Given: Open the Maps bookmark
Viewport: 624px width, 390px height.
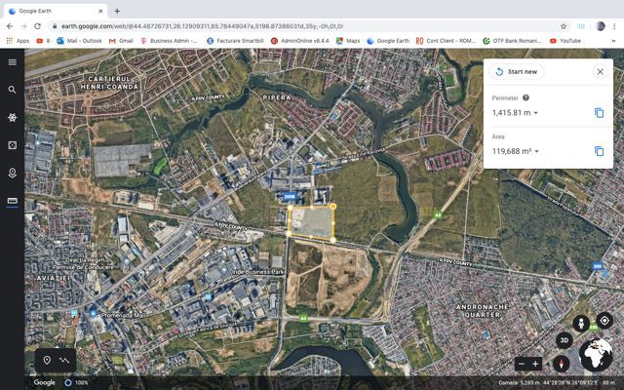Looking at the screenshot, I should (x=347, y=41).
